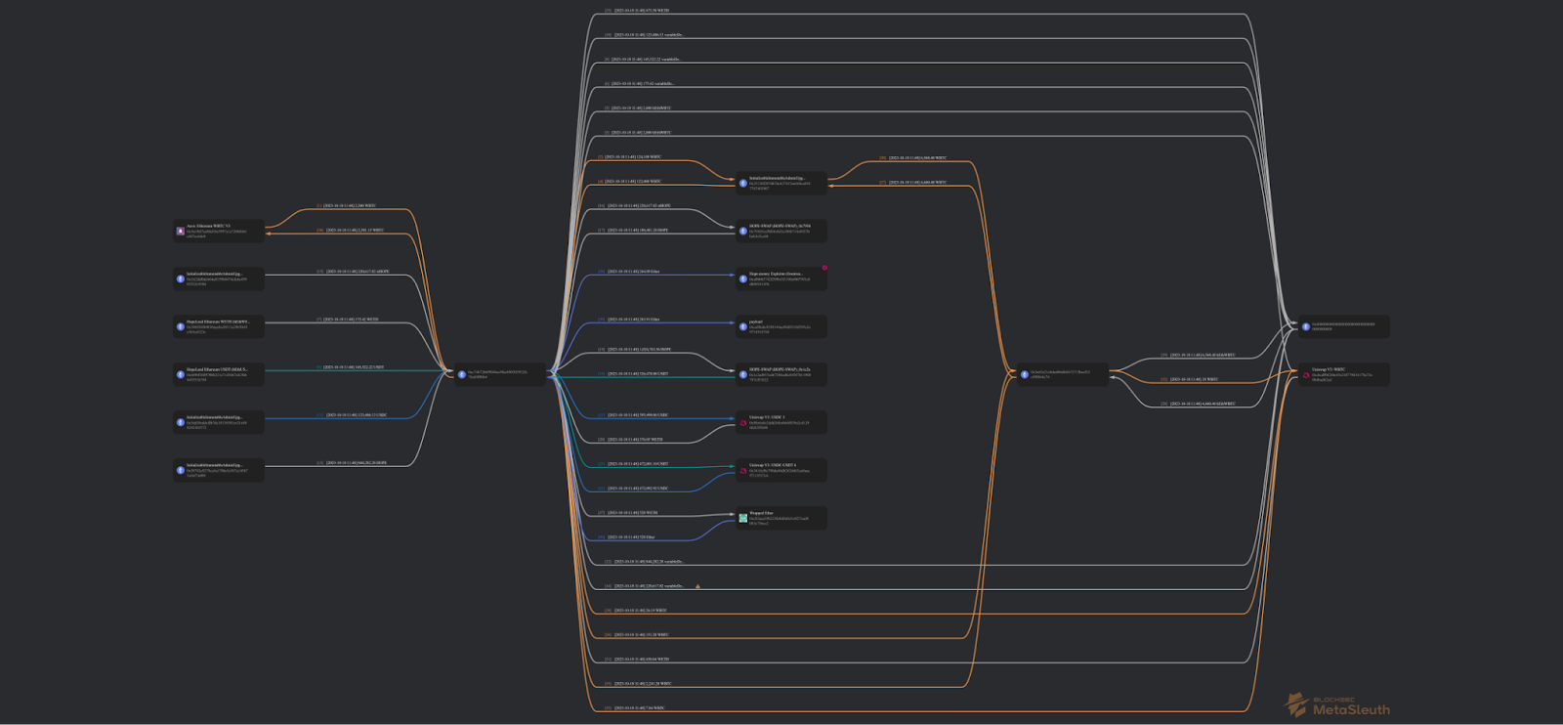The height and width of the screenshot is (725, 1563).
Task: Click the 148,522.22 USDT edge label
Action: pos(350,367)
